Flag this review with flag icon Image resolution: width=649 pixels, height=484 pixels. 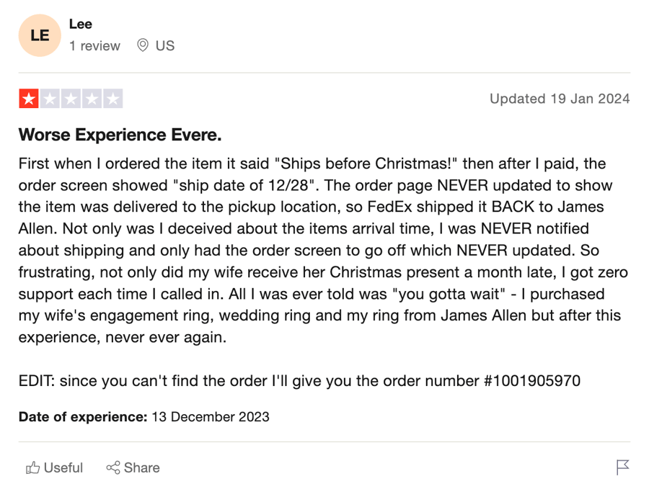coord(622,467)
